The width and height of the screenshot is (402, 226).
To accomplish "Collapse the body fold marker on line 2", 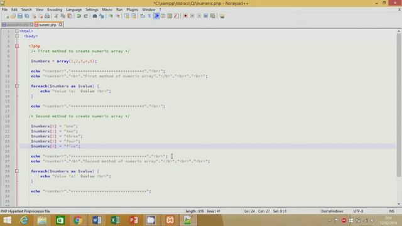I will (17, 36).
